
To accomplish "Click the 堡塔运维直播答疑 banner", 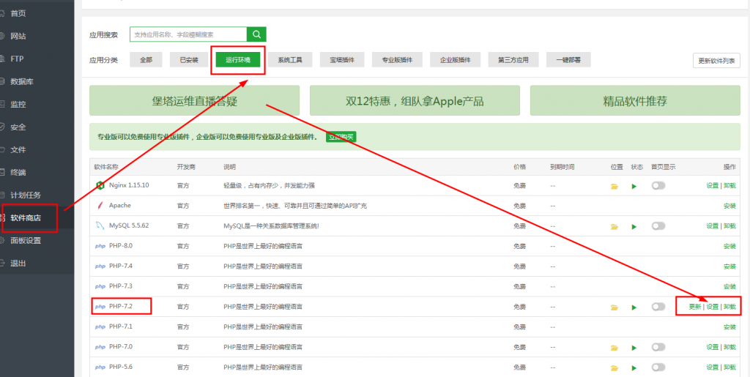I will tap(194, 101).
